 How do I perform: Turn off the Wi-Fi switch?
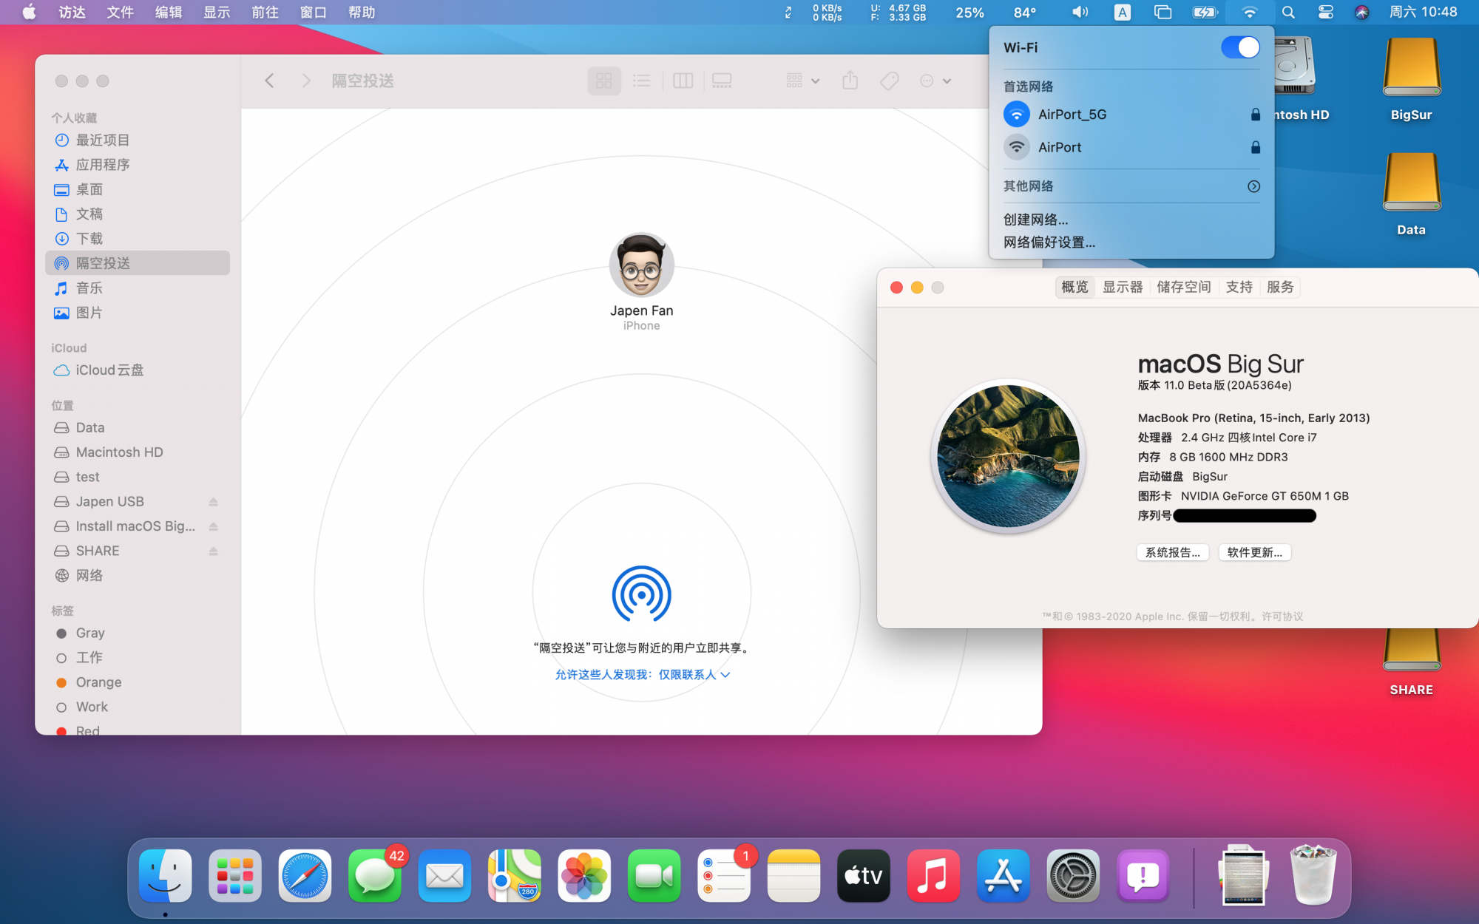tap(1240, 47)
